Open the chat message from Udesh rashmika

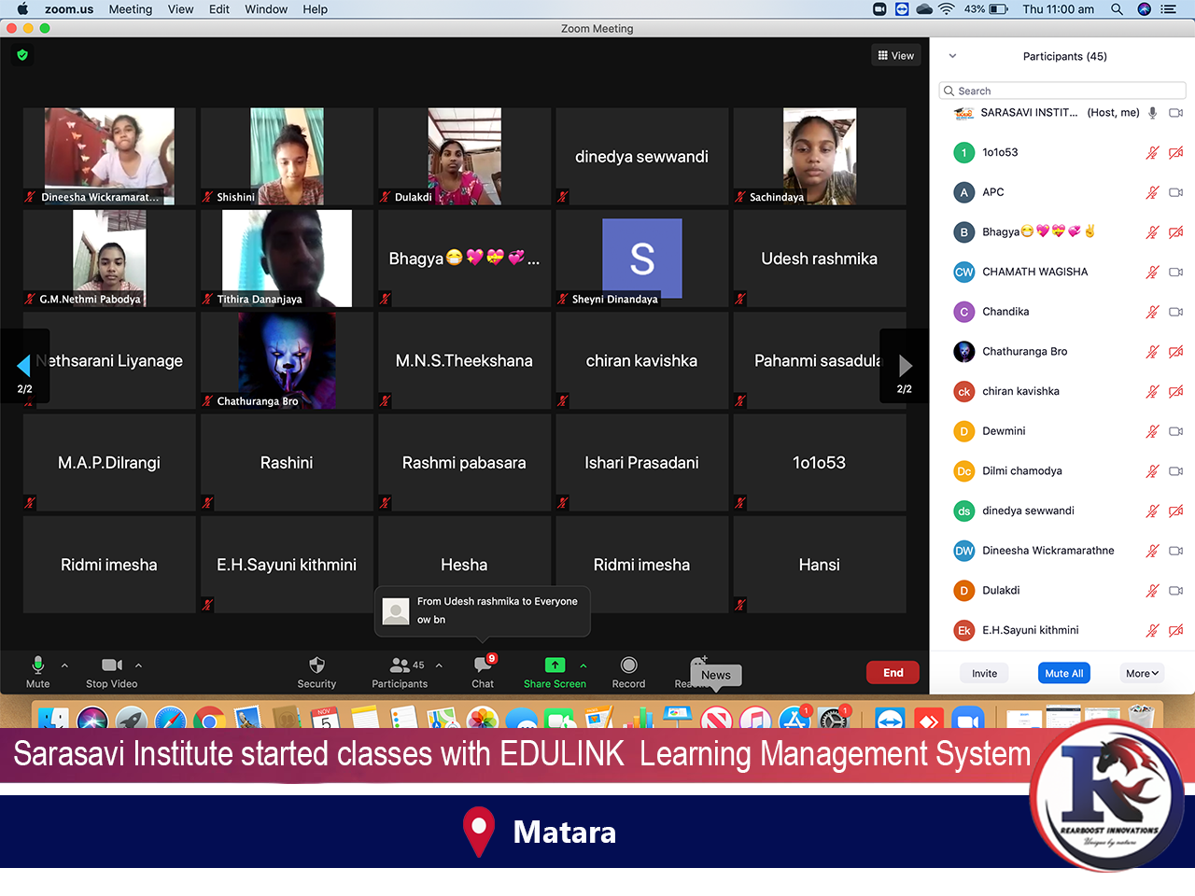pyautogui.click(x=483, y=611)
